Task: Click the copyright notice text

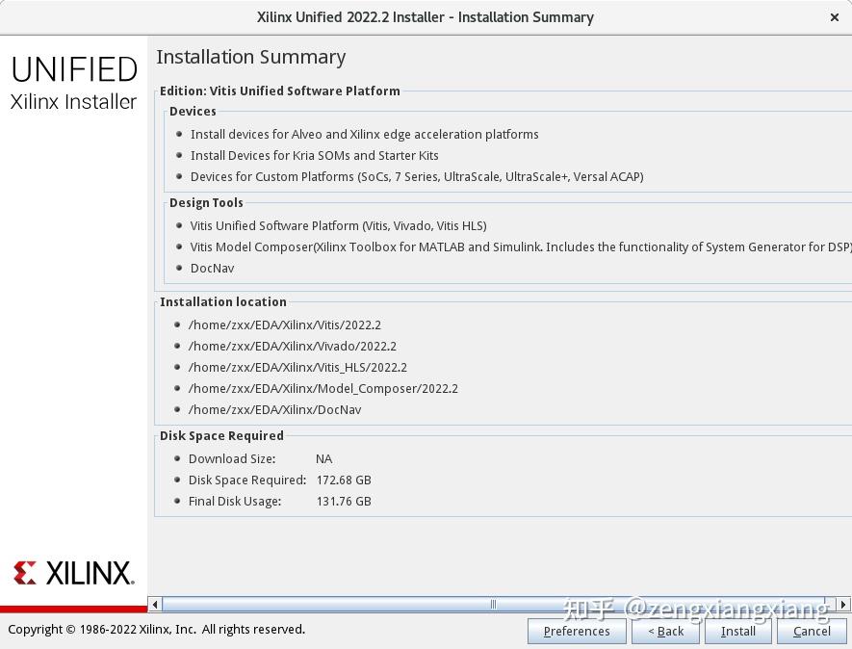Action: [x=157, y=630]
